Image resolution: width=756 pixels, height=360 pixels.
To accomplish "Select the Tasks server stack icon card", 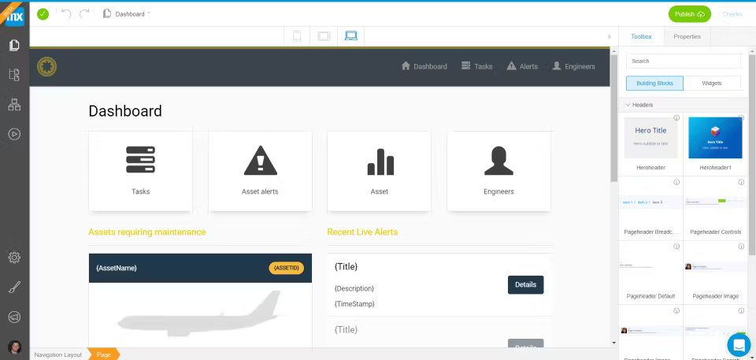I will (140, 160).
